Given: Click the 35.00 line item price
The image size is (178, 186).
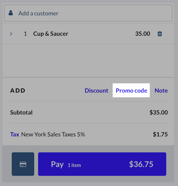Looking at the screenshot, I should tap(143, 34).
